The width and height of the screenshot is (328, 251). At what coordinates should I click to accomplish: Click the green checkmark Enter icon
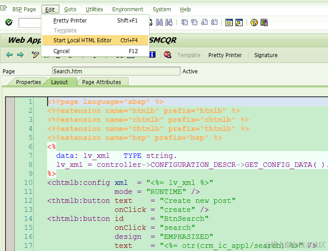coord(9,22)
